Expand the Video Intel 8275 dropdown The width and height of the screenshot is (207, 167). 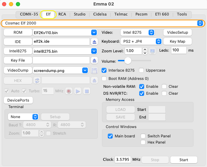[138, 32]
